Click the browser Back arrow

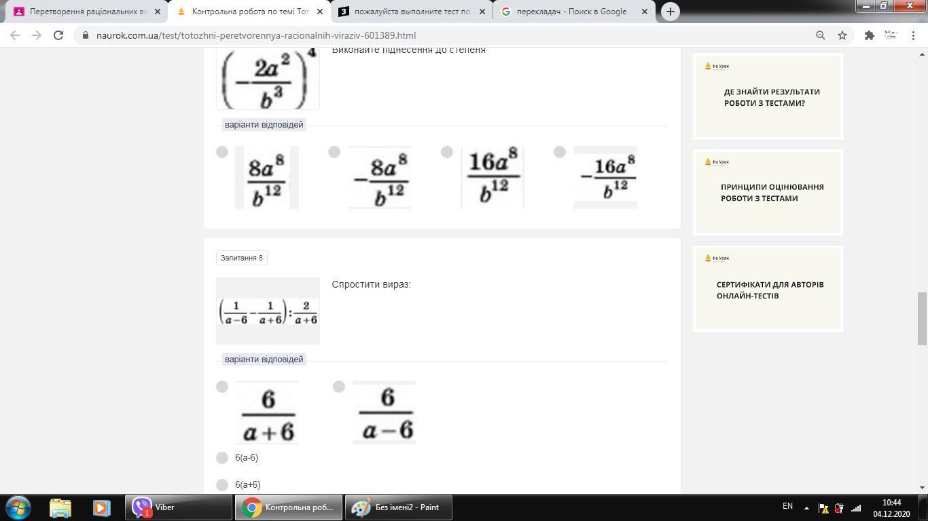coord(15,35)
